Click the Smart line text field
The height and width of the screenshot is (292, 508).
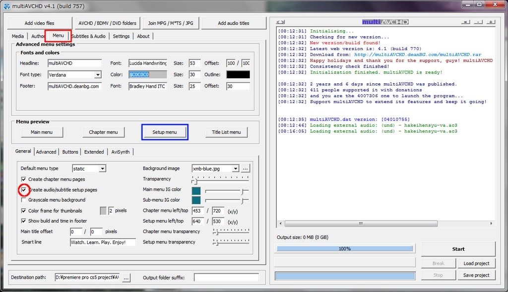click(103, 242)
